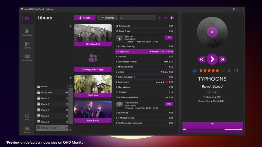
Task: Select track Mad Visions
Action: click(x=144, y=87)
